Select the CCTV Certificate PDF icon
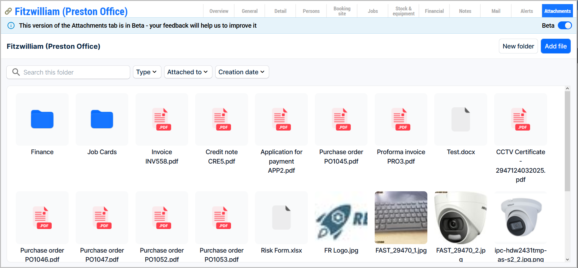The image size is (578, 268). 520,119
